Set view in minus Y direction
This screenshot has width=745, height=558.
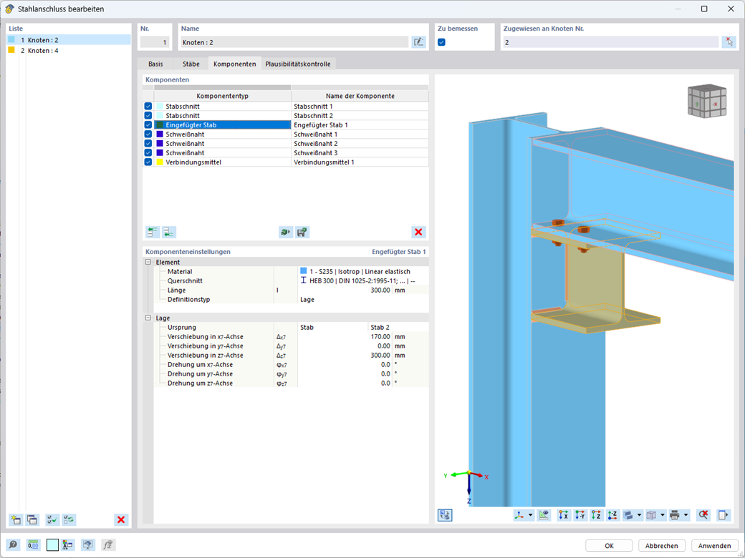tap(580, 515)
